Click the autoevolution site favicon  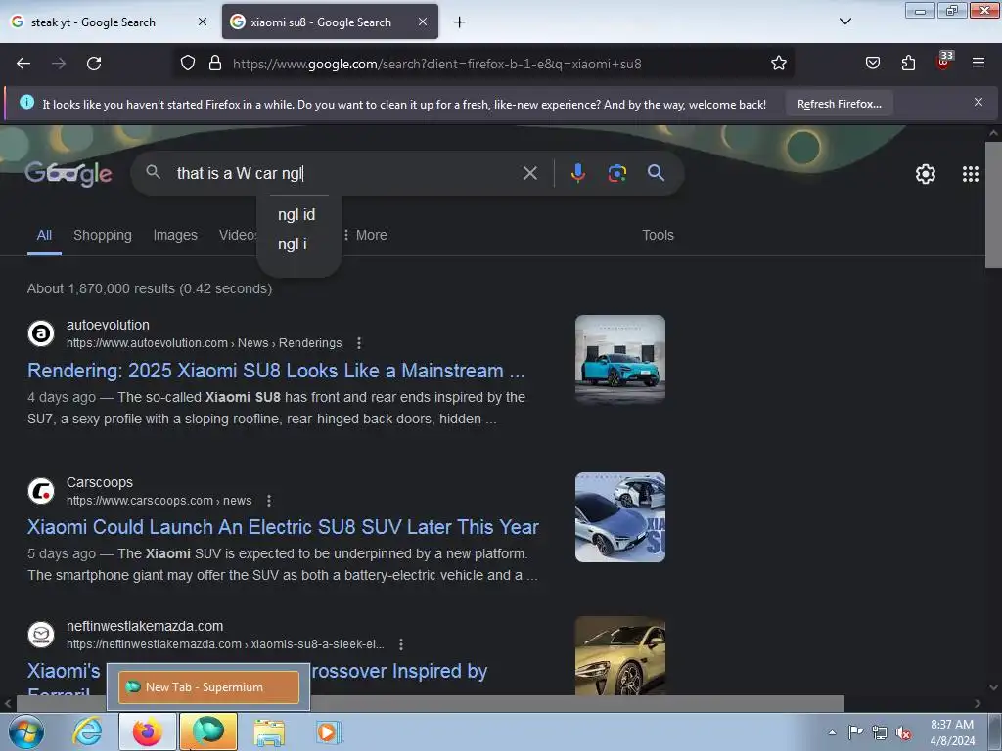[41, 333]
